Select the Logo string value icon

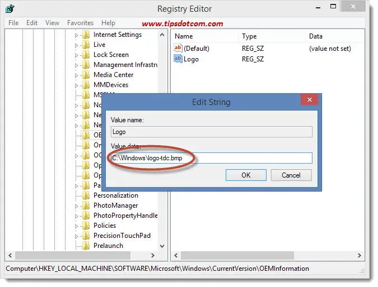[x=178, y=59]
